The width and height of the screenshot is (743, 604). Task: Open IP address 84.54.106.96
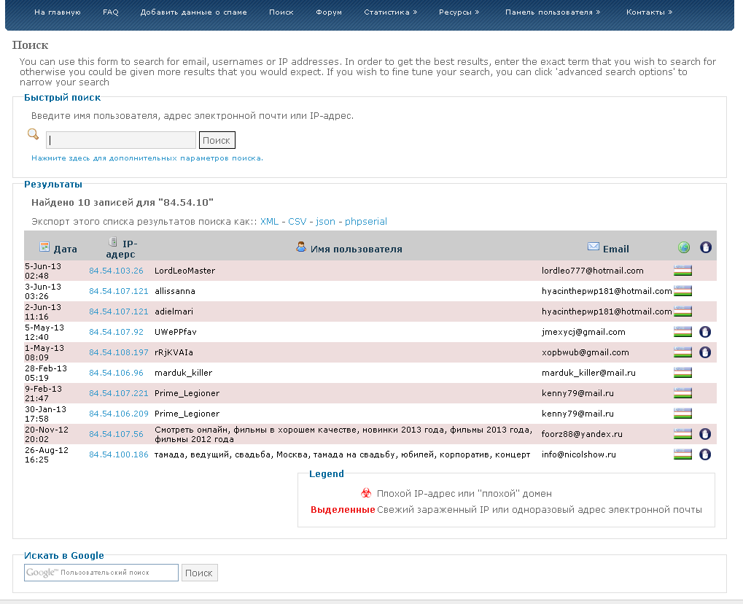coord(116,373)
